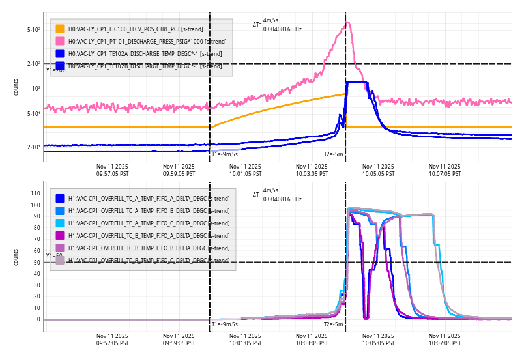
Task: Click the cyan TC_A_TEMP_FIFO_C legend swatch
Action: point(60,223)
